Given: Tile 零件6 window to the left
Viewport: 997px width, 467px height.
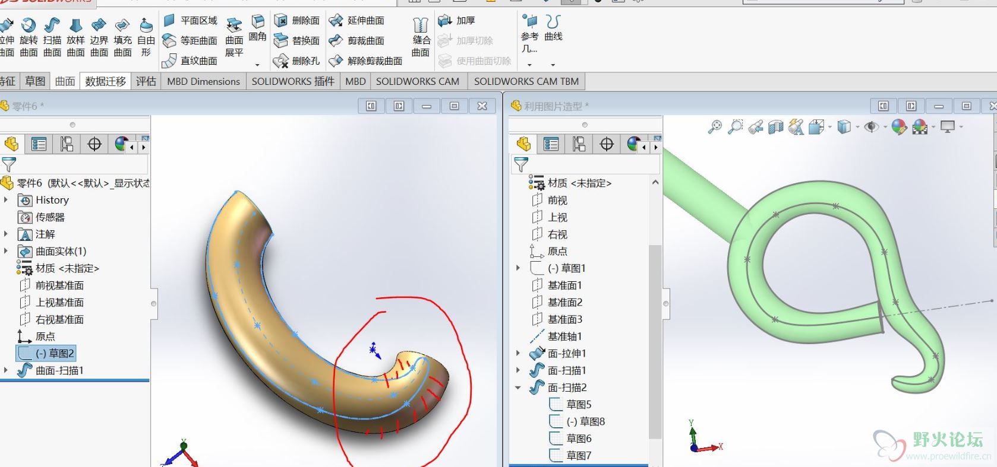Looking at the screenshot, I should (x=371, y=106).
